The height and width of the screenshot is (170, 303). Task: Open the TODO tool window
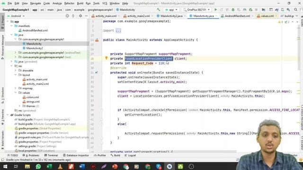tap(13, 155)
